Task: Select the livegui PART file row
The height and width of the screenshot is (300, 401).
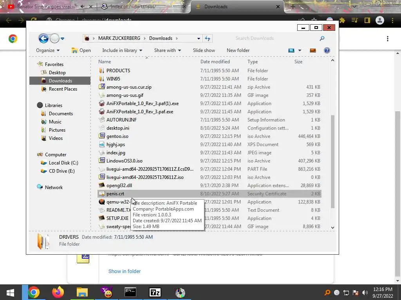Action: pos(210,169)
